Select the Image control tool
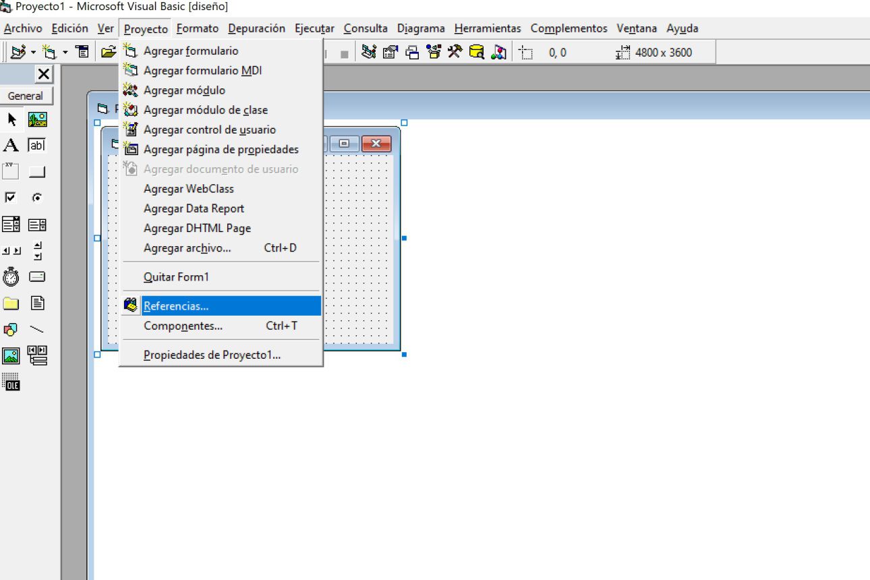This screenshot has height=580, width=870. (11, 355)
